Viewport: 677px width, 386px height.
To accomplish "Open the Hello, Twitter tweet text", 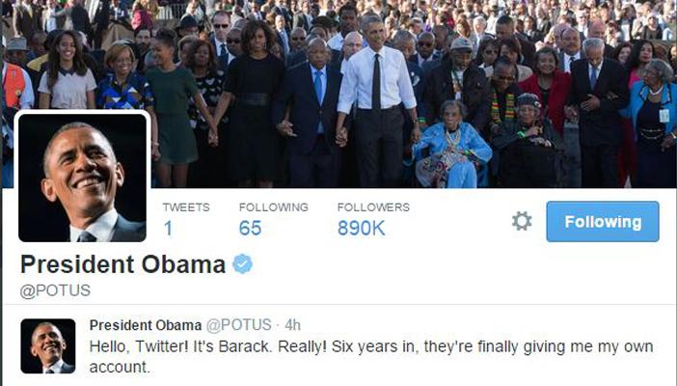I will 371,357.
